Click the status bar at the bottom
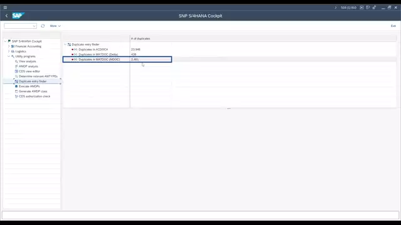The height and width of the screenshot is (225, 401). [x=200, y=215]
